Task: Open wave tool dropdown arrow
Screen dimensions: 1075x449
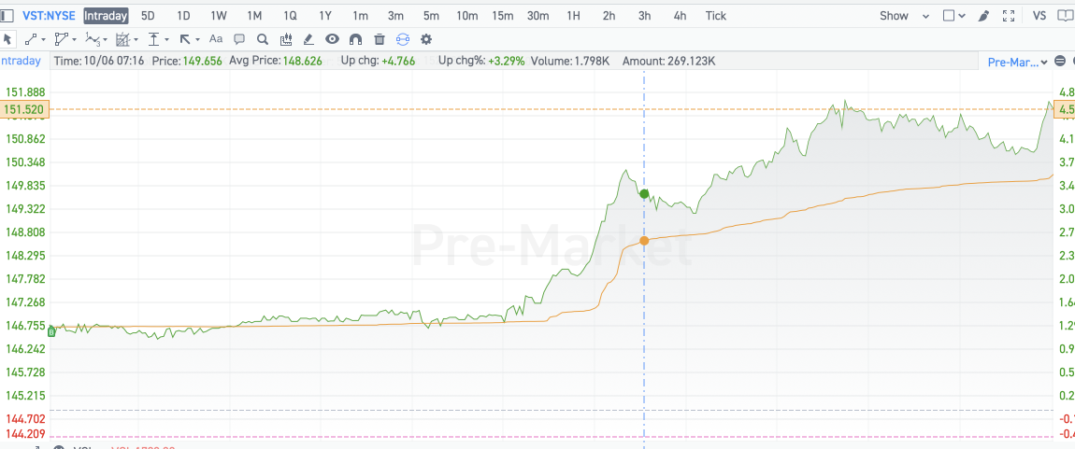Action: 105,40
